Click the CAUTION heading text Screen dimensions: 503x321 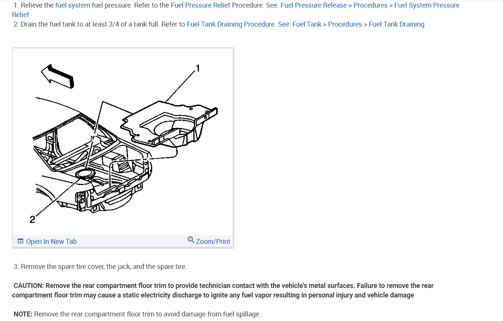(x=28, y=286)
